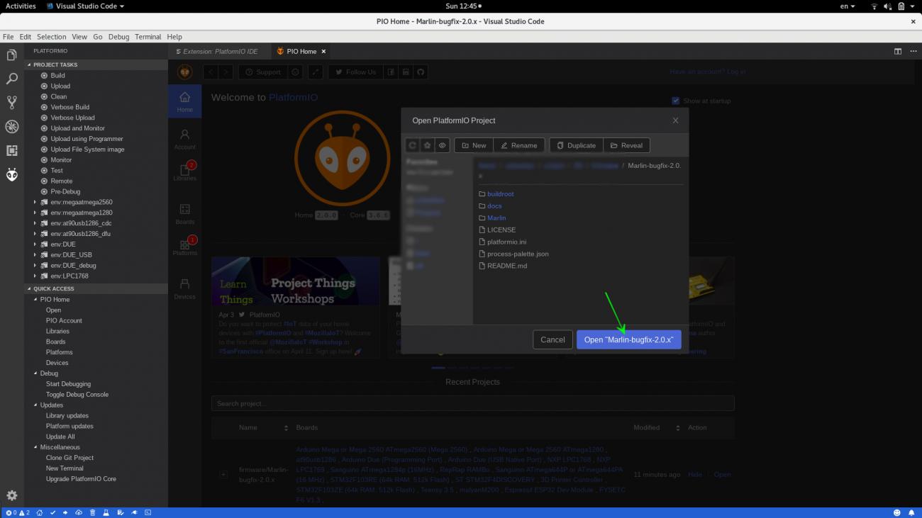Viewport: 922px width, 518px height.
Task: Click the Build checkmark in status bar
Action: pos(53,512)
